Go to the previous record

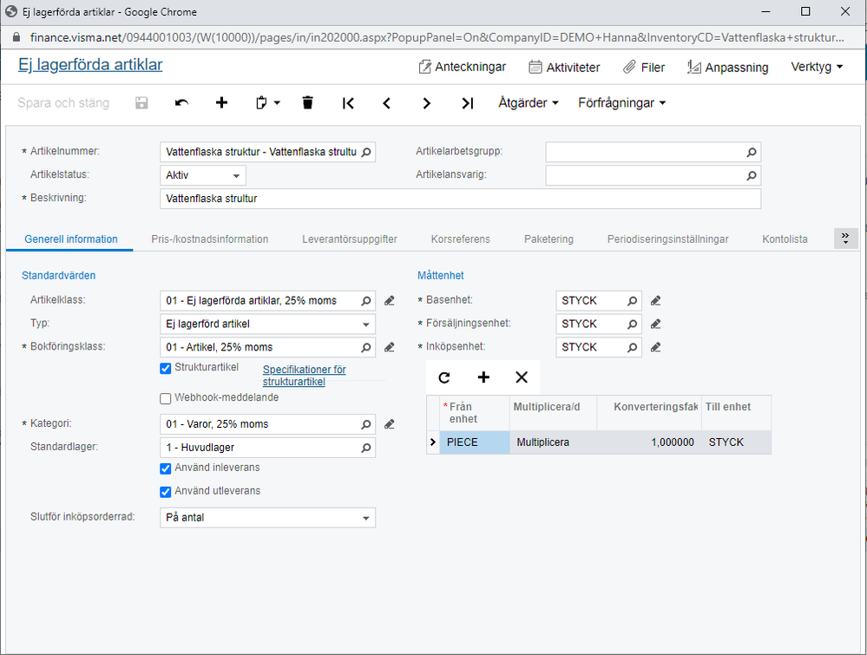coord(387,103)
